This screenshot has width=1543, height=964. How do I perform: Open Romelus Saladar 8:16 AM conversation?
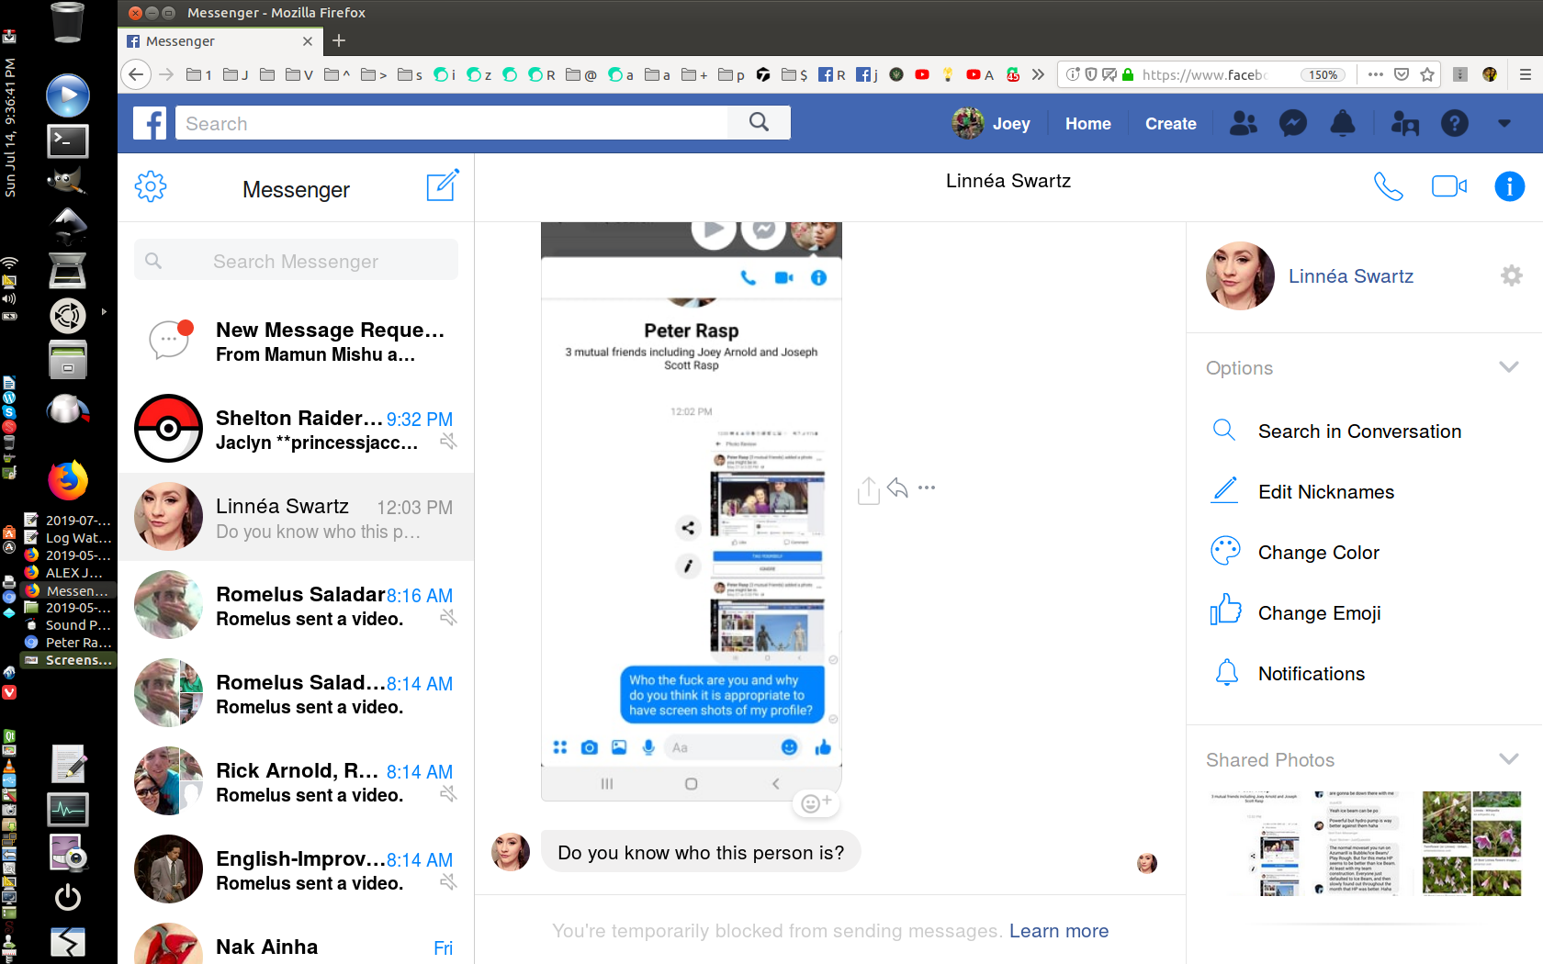(296, 605)
